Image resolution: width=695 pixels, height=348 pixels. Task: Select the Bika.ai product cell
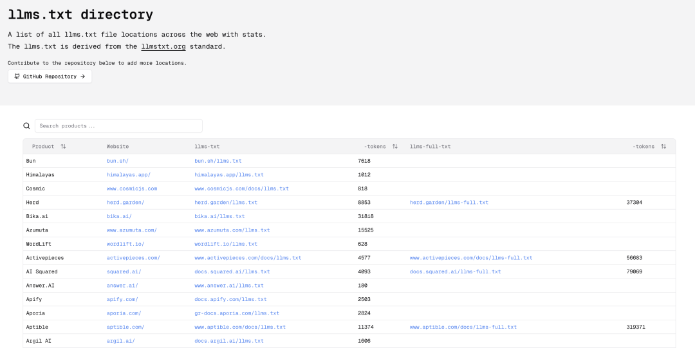(37, 216)
